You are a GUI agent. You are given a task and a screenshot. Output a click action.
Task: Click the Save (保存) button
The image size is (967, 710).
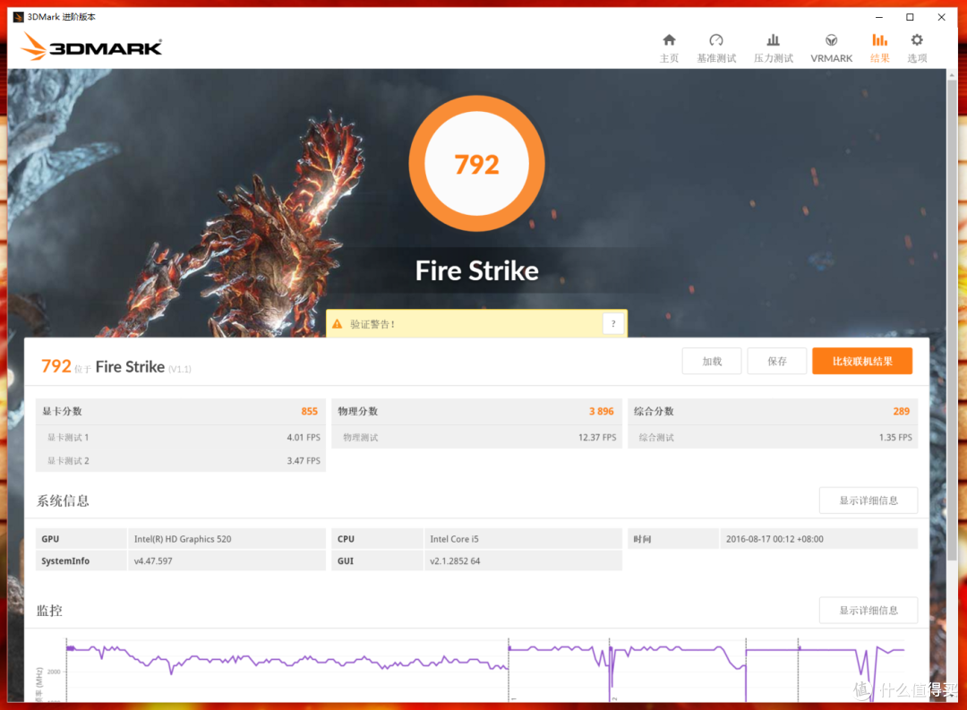pos(777,361)
